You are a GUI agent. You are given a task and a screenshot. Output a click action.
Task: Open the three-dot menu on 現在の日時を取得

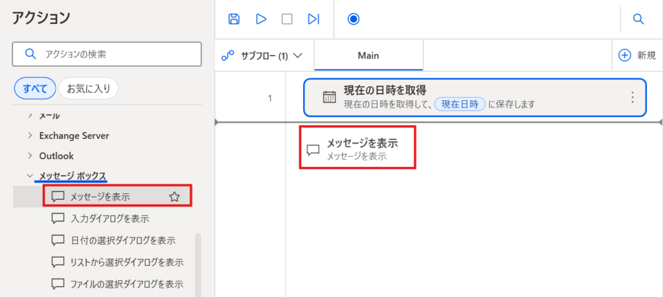point(632,98)
